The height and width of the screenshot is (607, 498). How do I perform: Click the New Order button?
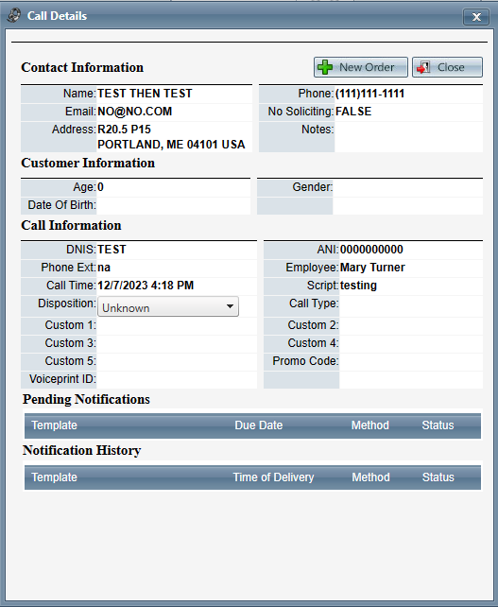coord(361,67)
